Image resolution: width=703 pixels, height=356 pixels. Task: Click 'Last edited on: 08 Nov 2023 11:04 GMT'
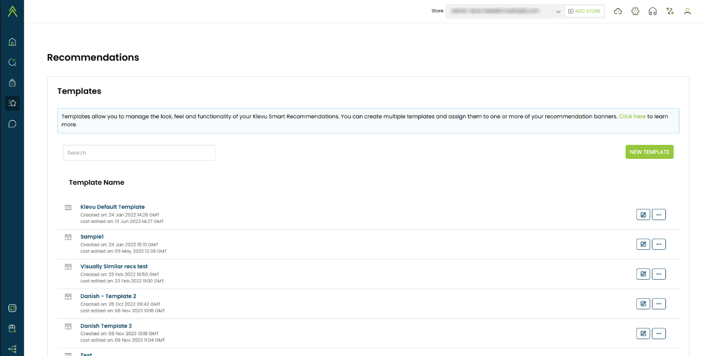tap(122, 340)
